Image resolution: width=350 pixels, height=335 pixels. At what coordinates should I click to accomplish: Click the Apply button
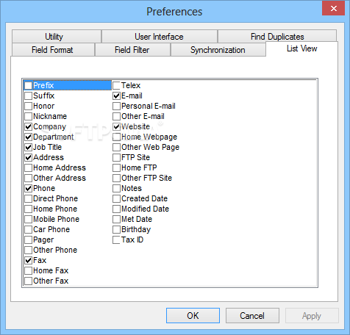coord(312,315)
